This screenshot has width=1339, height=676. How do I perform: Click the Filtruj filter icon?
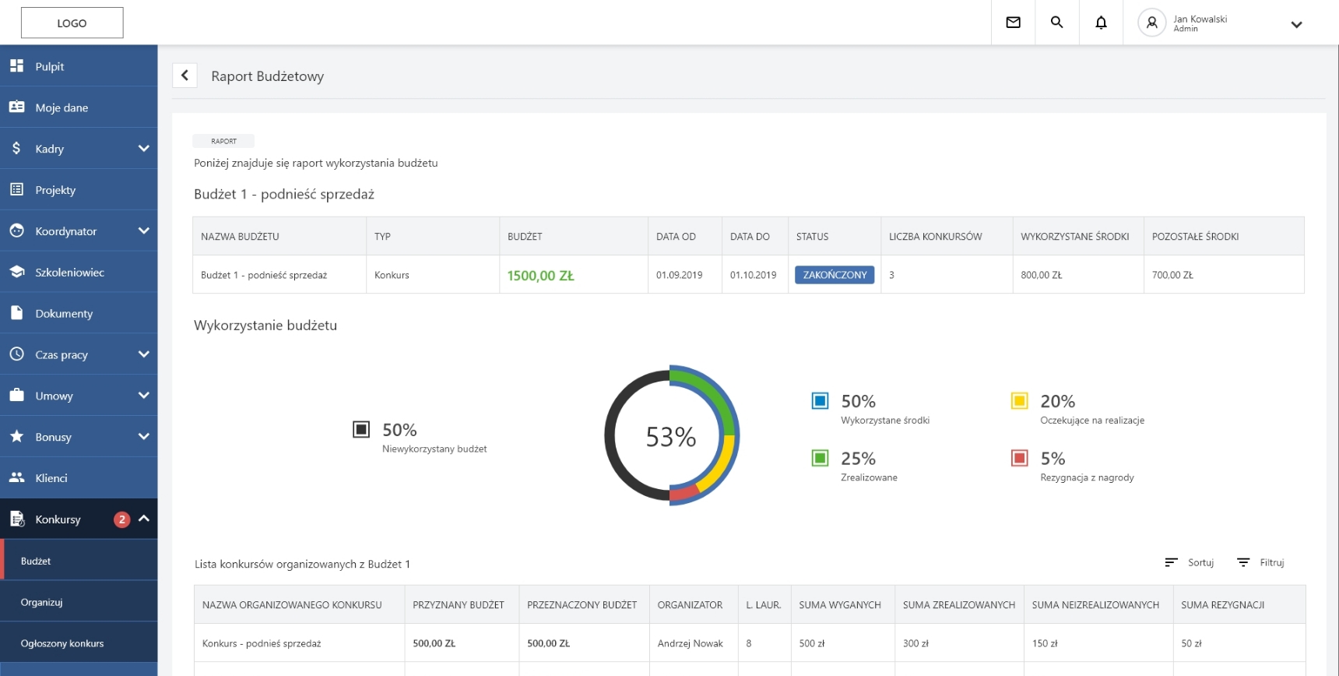tap(1243, 562)
